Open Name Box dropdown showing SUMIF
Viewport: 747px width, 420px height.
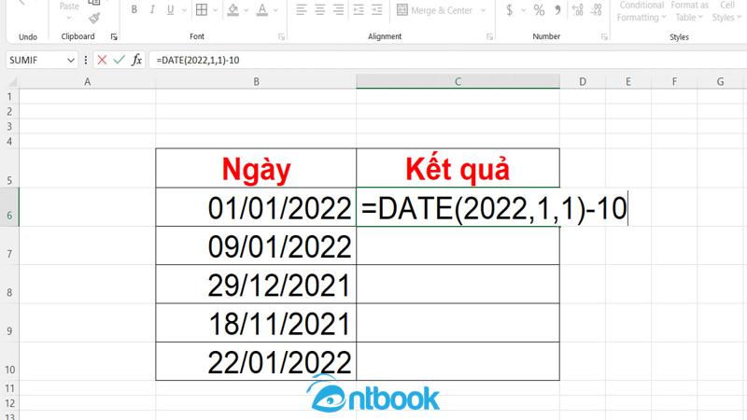point(71,61)
